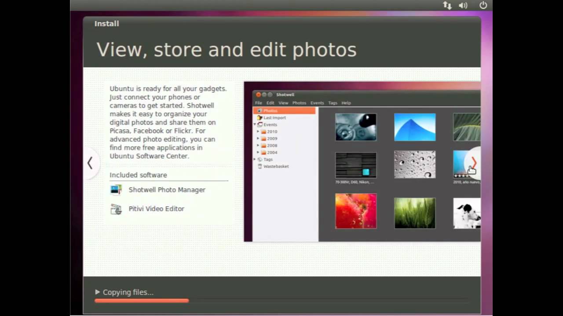Viewport: 563px width, 316px height.
Task: Open Photos menu in Shotwell screenshot
Action: pos(299,103)
